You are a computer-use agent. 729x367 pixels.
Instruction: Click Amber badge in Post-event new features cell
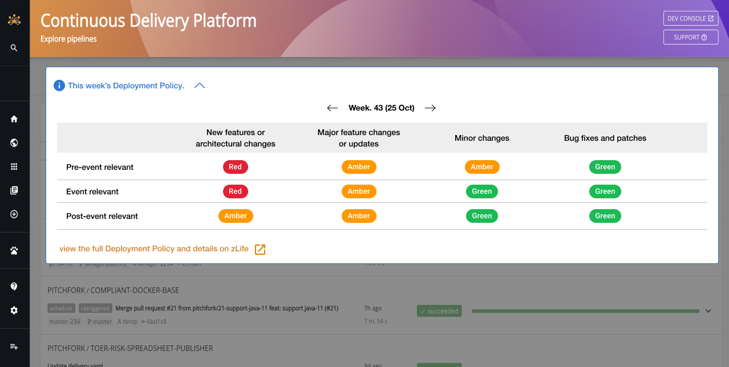(236, 216)
